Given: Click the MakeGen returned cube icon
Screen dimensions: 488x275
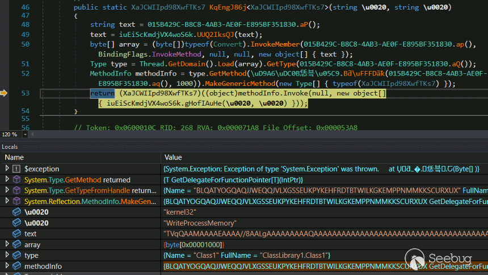Looking at the screenshot, I should point(16,201).
